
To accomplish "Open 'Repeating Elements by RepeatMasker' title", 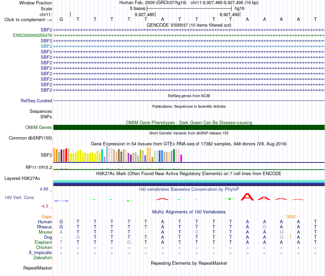I will coord(189,263).
